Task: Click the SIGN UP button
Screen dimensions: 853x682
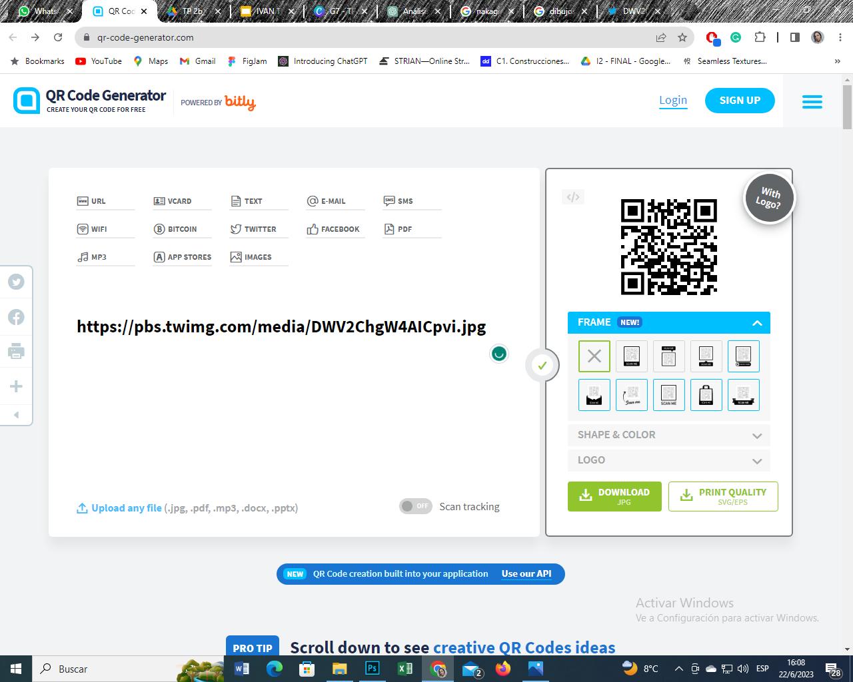Action: click(x=740, y=101)
